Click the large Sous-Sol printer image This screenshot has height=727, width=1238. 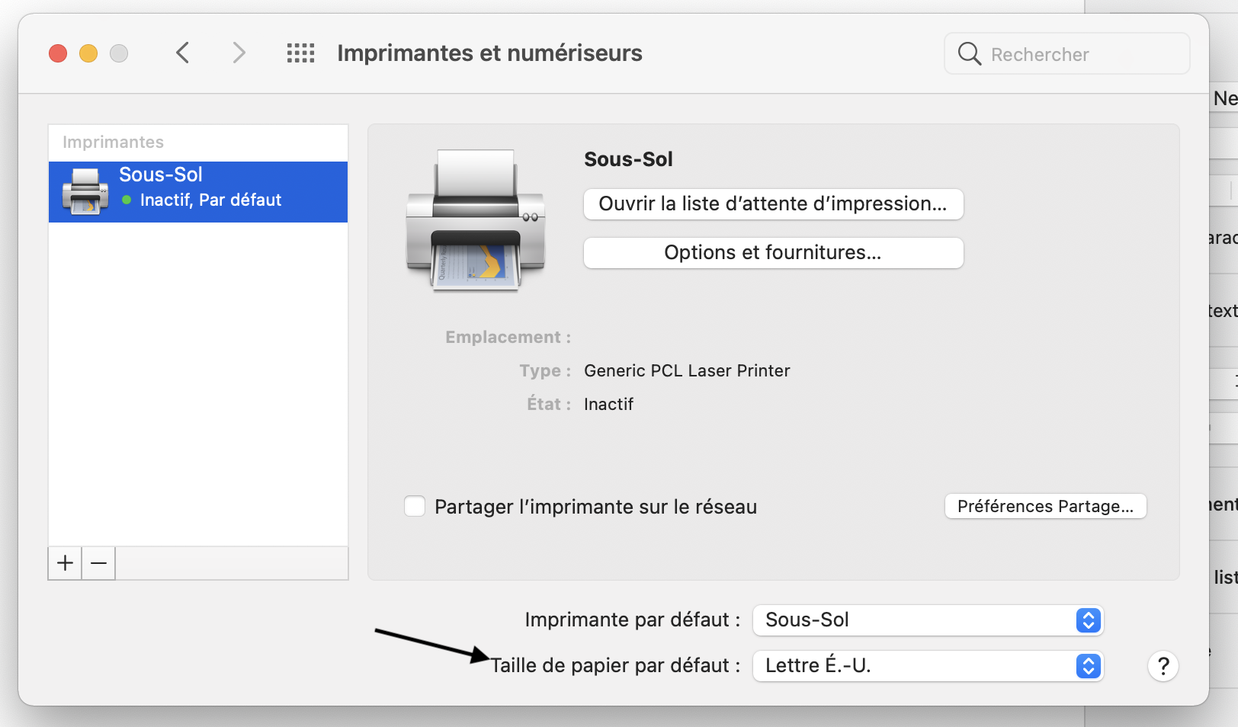point(476,221)
